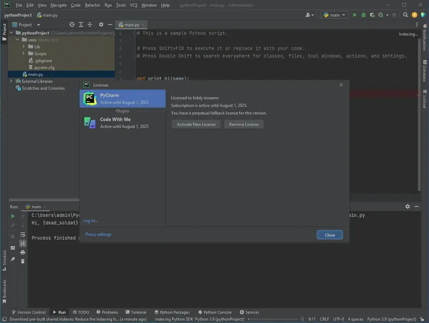Pin the Run tab with pin icon

[x=13, y=259]
